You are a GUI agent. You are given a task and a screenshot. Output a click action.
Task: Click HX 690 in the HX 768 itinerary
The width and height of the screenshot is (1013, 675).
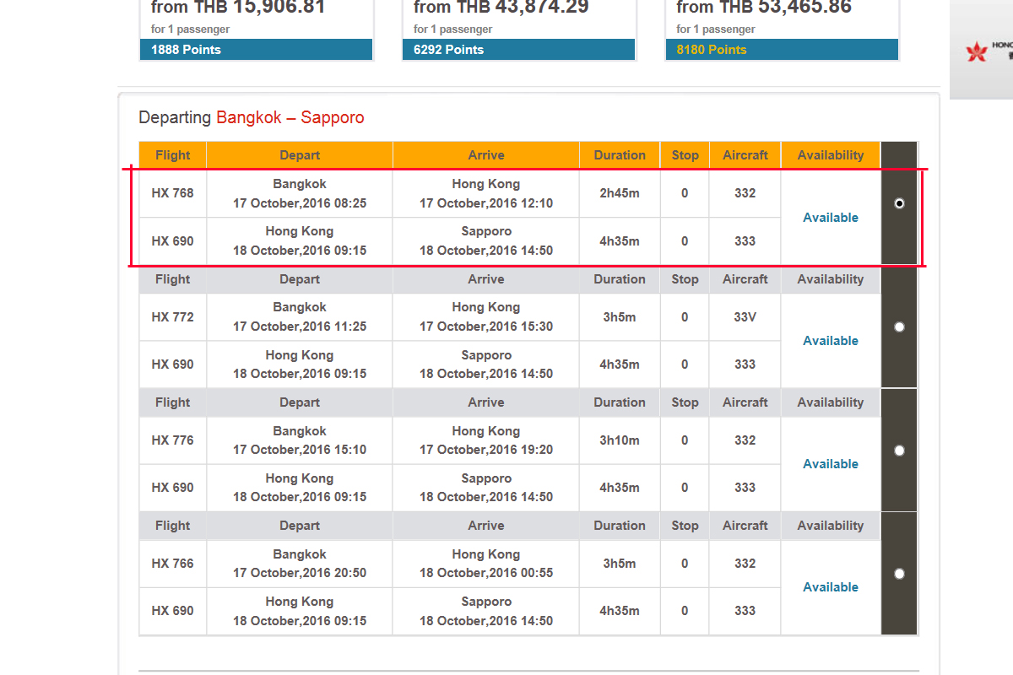point(172,241)
